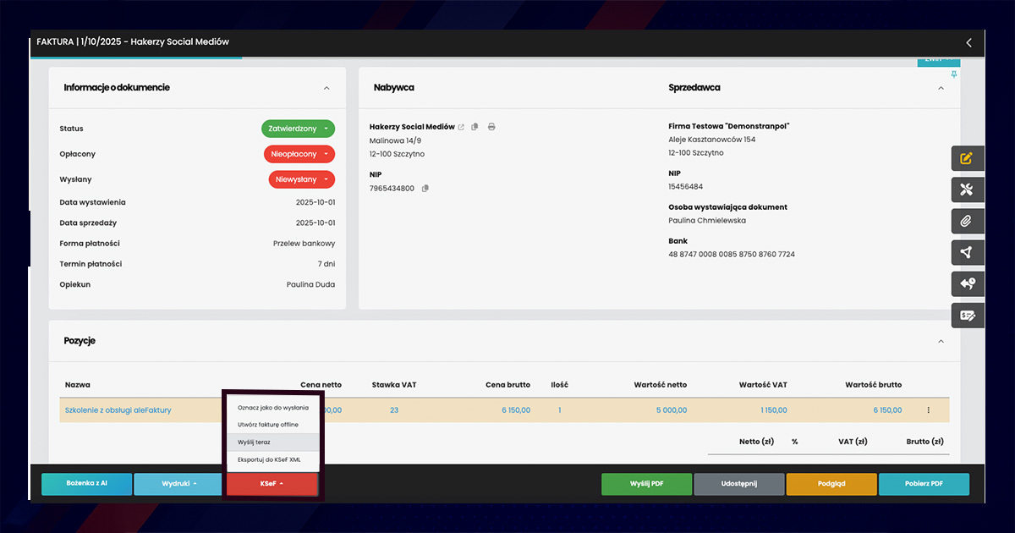Copy the buyer NIP number 7965434800
The height and width of the screenshot is (533, 1015).
coord(425,189)
